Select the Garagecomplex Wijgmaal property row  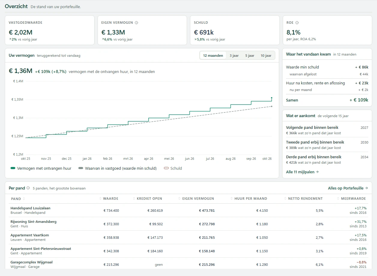pos(188,263)
